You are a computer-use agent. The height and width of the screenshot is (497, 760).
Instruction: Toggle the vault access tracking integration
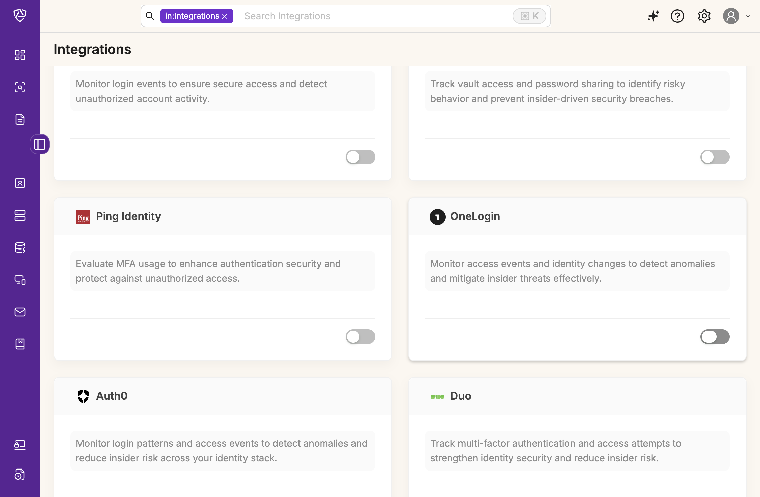[x=715, y=157]
